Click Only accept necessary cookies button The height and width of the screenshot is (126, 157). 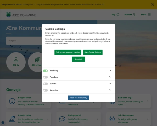click(68, 52)
